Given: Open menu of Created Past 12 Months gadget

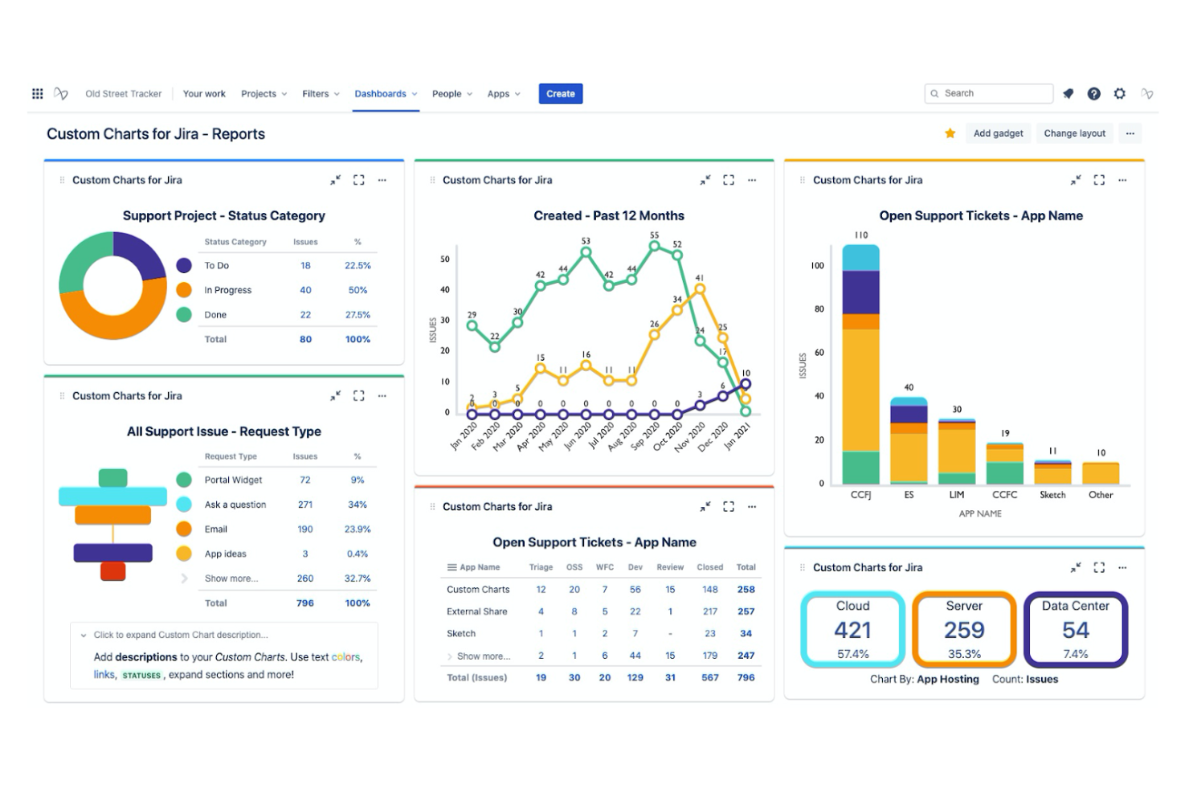Looking at the screenshot, I should [751, 180].
